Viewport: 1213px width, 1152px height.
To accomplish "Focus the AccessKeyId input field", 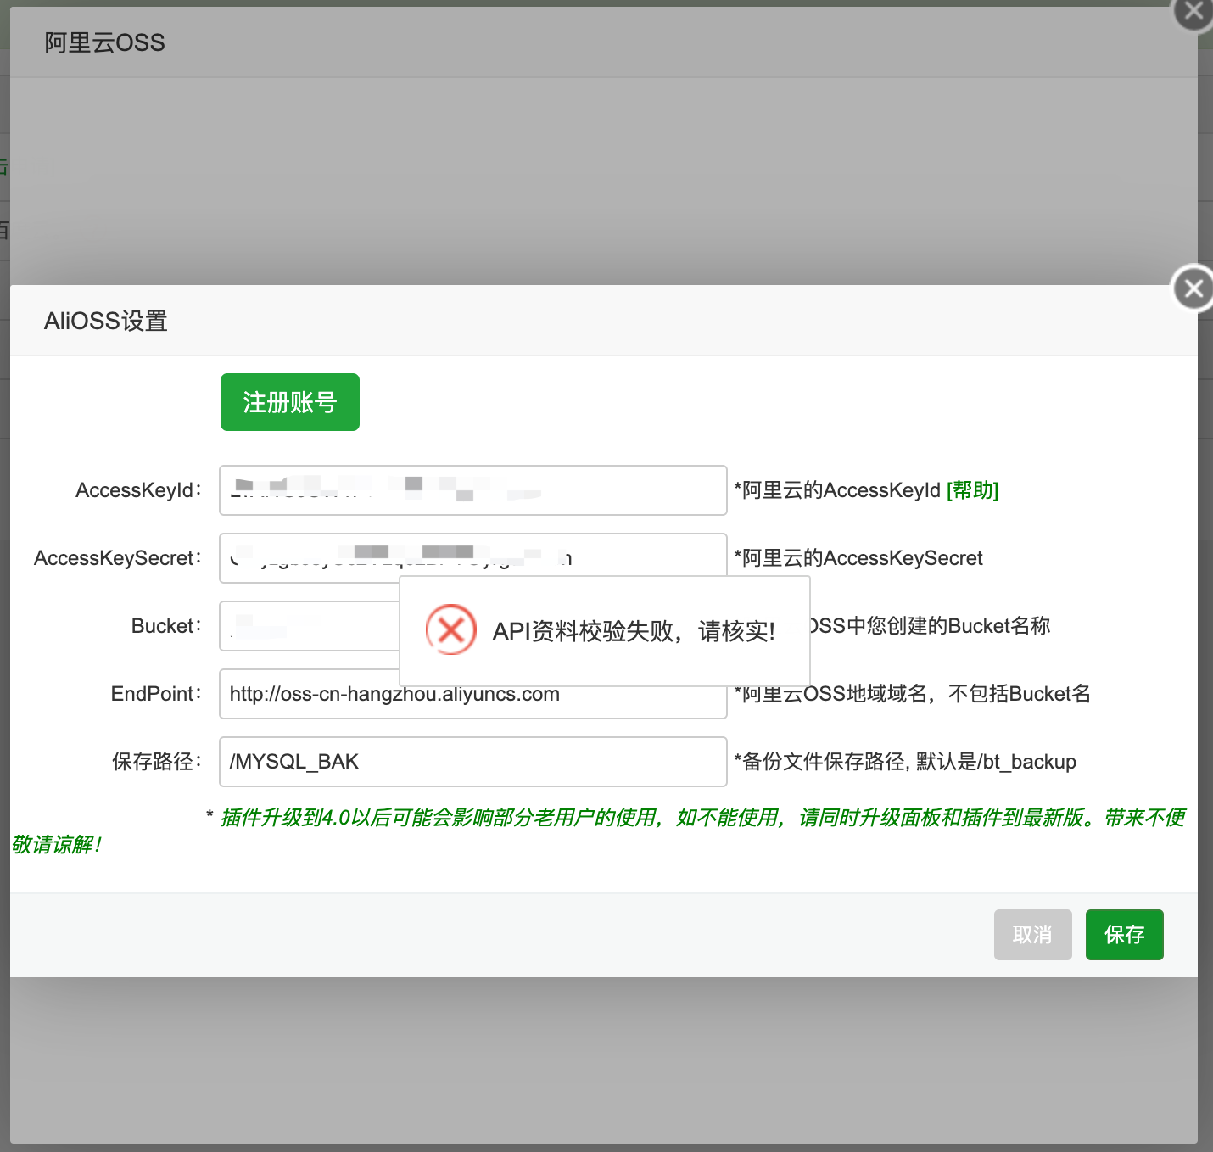I will click(x=473, y=490).
